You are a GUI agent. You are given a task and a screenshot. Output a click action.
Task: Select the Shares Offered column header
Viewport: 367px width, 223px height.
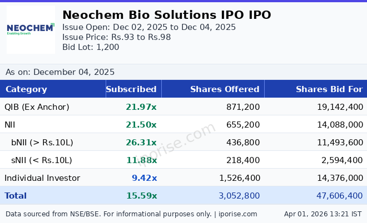coord(225,89)
